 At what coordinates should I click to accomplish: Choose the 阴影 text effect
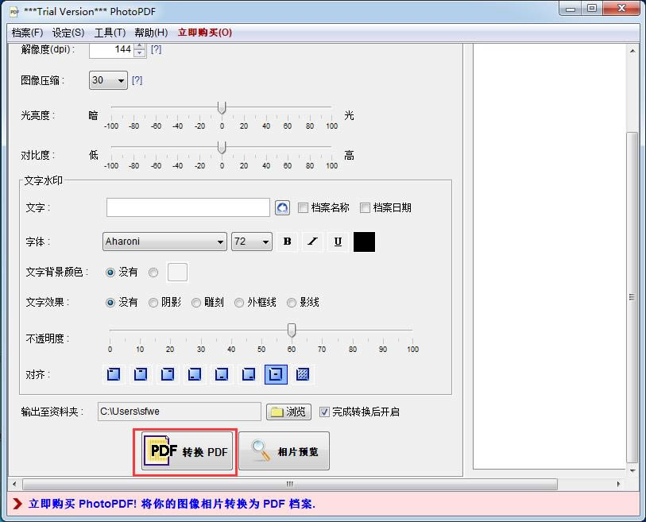pos(153,303)
